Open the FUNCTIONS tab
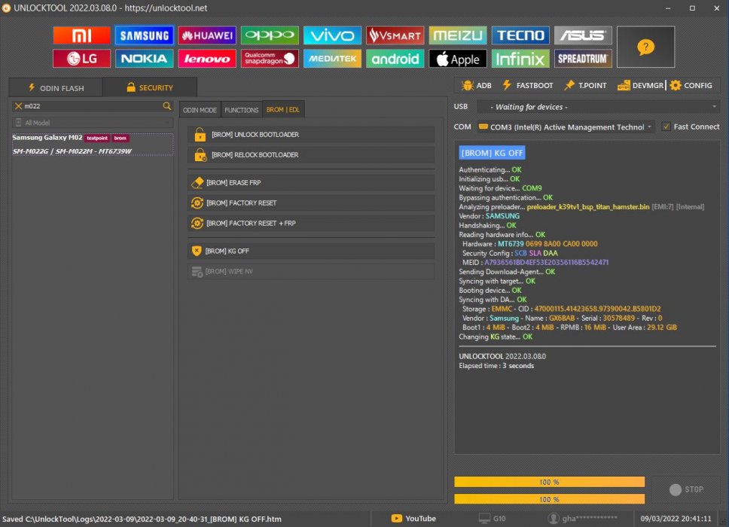Viewport: 729px width, 527px height. (x=241, y=110)
